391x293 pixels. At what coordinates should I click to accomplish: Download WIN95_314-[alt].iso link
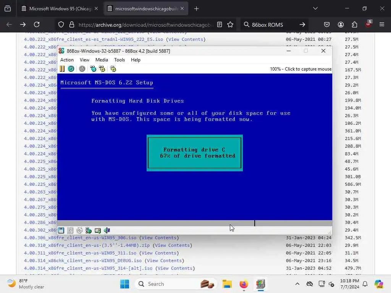(88, 268)
